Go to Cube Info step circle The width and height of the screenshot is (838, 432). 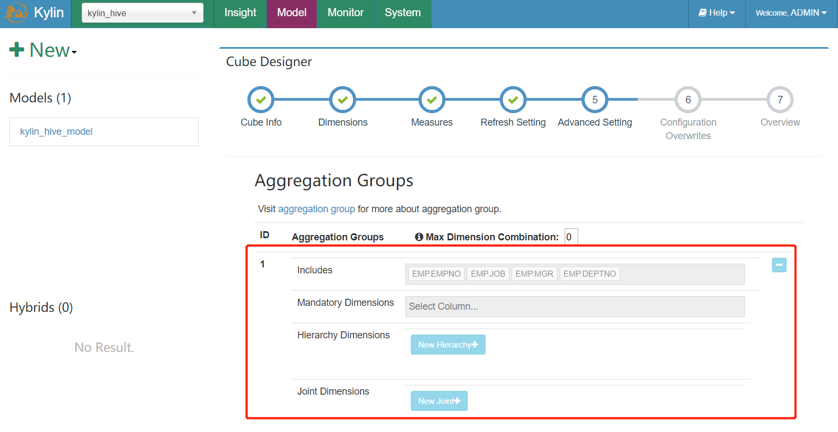(261, 100)
